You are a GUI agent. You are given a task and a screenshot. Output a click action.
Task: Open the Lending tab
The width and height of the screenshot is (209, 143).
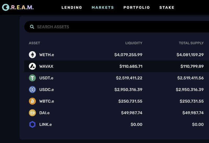click(x=72, y=8)
